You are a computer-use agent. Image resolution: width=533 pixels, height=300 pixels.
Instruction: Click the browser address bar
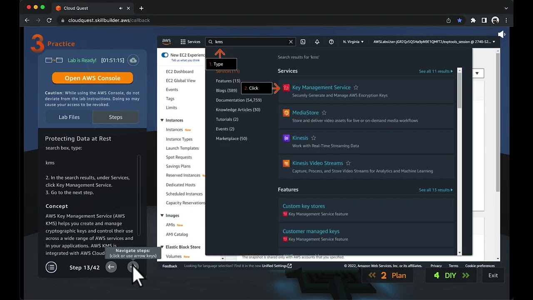250,20
